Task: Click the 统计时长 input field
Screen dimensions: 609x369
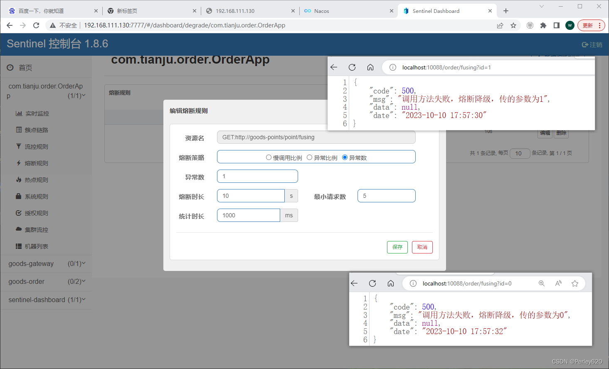Action: 249,215
